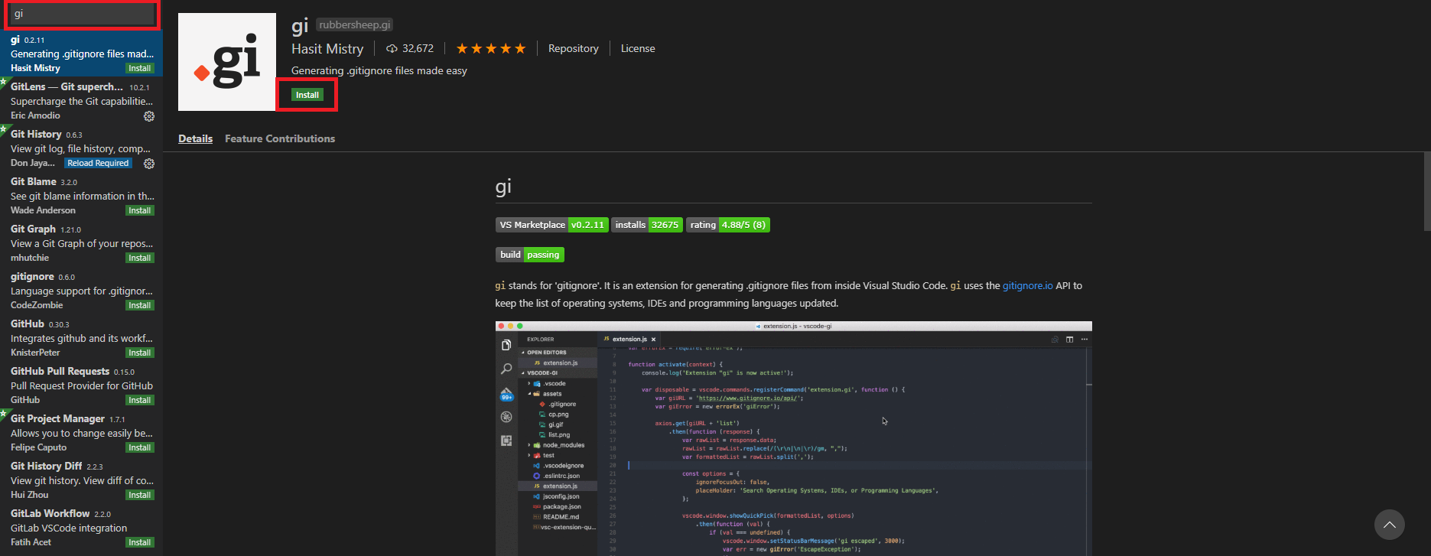Select the Git Graph extension entry
The width and height of the screenshot is (1431, 556).
click(x=81, y=243)
